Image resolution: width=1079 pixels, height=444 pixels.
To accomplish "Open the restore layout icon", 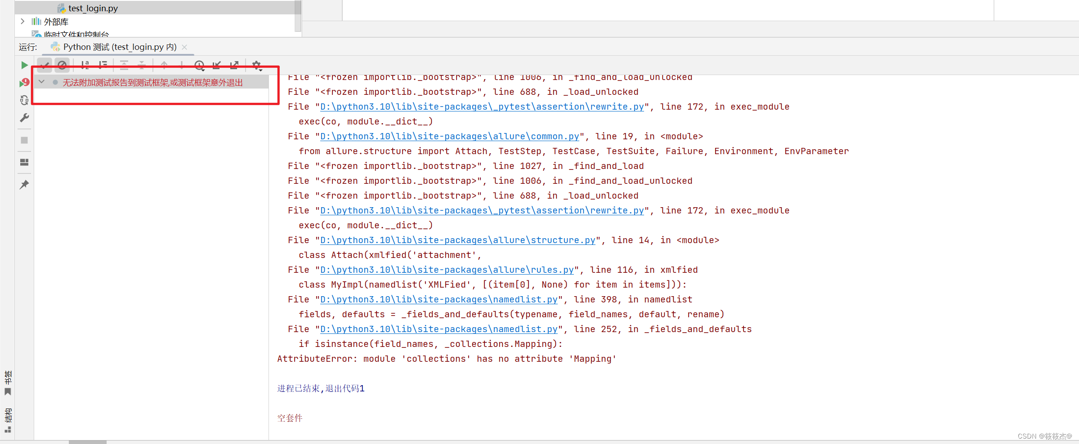I will [x=24, y=162].
